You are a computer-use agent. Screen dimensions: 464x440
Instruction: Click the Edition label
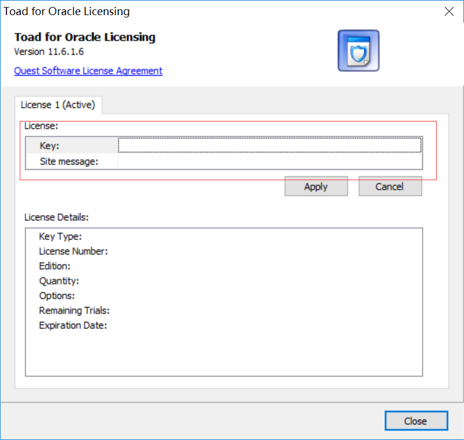55,266
